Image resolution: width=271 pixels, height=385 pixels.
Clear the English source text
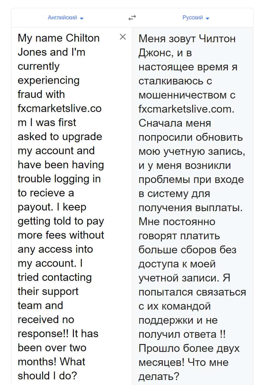(123, 37)
